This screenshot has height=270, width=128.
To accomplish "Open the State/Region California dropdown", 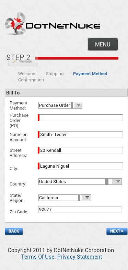I will point(65,198).
